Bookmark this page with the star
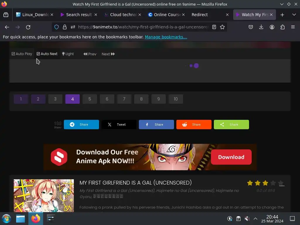The height and width of the screenshot is (225, 300). coord(222,27)
